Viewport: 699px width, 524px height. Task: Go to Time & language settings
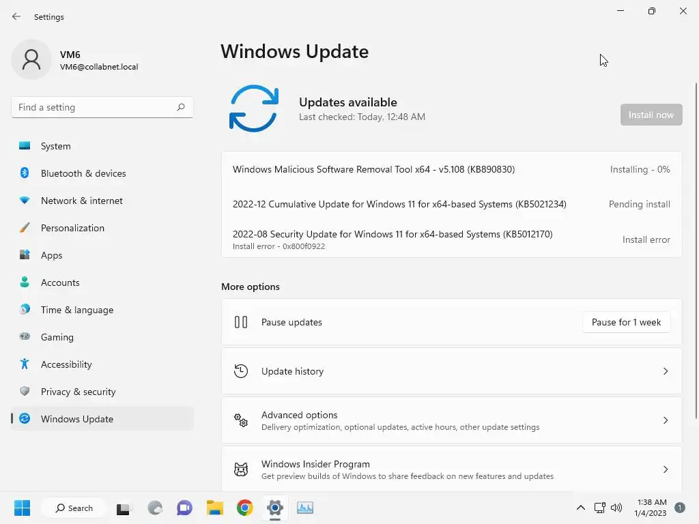pyautogui.click(x=102, y=310)
